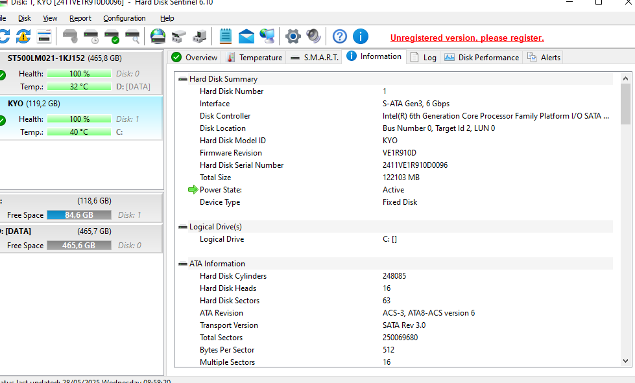Click the network monitoring computer icon

click(267, 36)
